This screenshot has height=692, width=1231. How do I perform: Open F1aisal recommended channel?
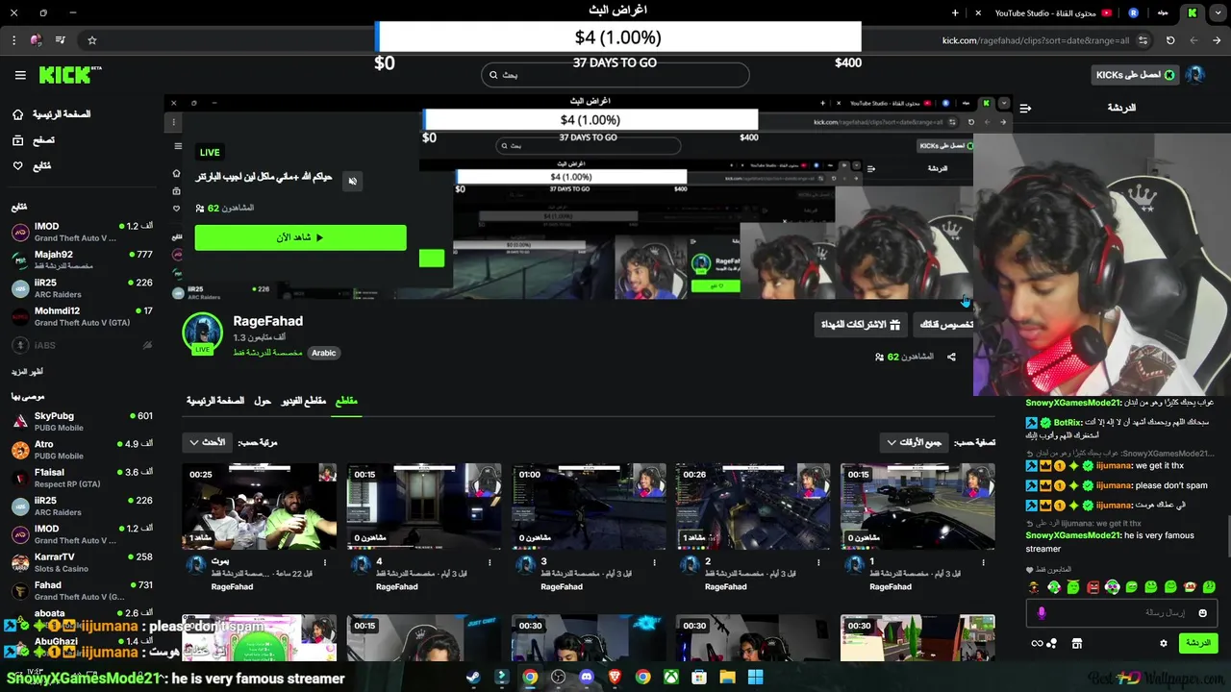(82, 478)
